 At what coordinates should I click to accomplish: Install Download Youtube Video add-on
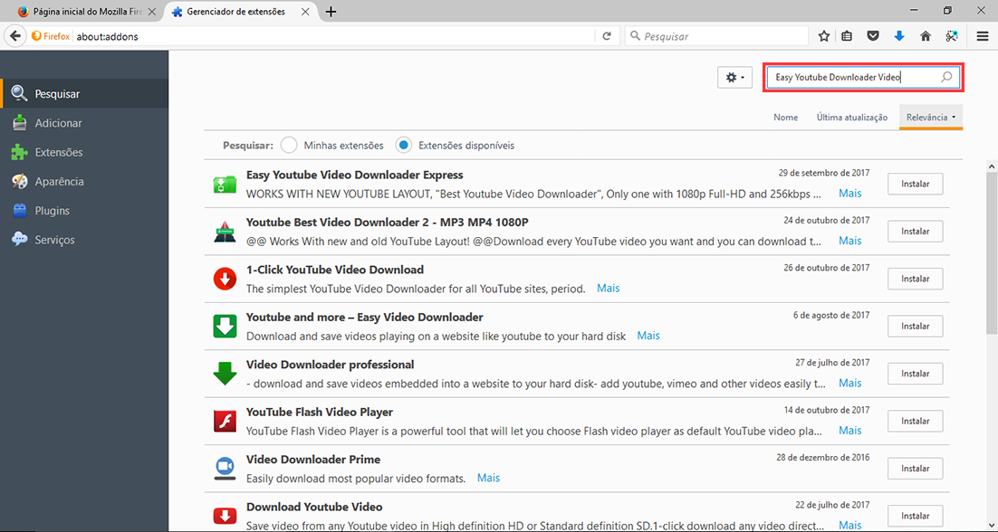(x=916, y=516)
